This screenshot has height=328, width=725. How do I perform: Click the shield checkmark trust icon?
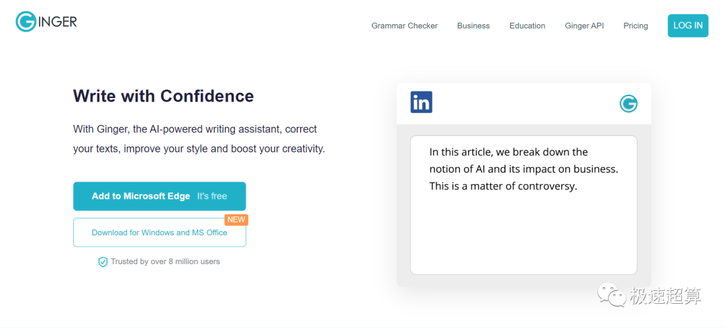coord(103,262)
